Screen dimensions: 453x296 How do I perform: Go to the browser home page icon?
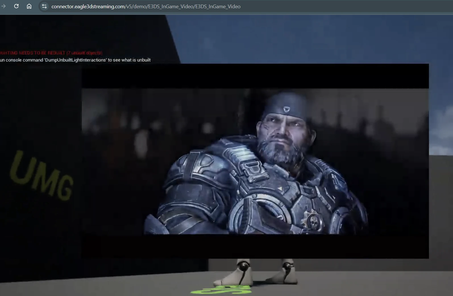[29, 6]
